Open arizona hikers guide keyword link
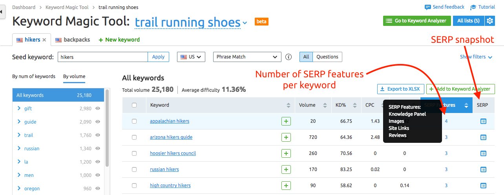The image size is (504, 195). click(171, 137)
